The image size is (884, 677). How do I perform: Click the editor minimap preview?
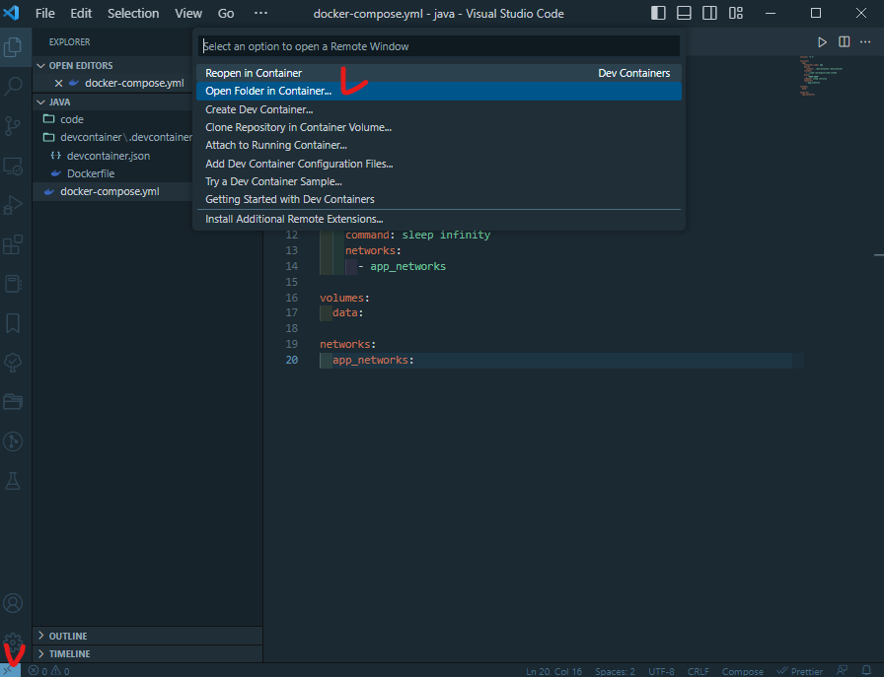pyautogui.click(x=822, y=76)
